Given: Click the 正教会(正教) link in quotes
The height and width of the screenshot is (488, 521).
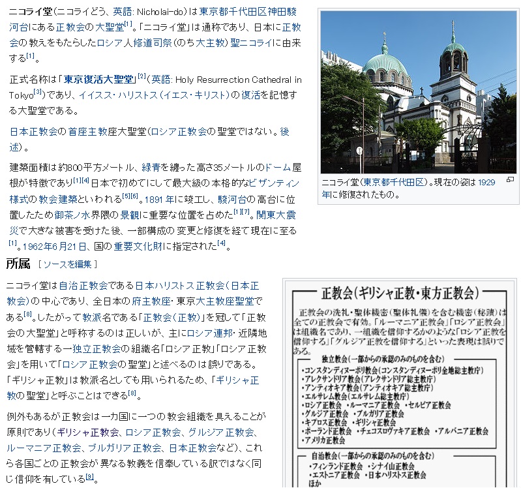Looking at the screenshot, I should [x=171, y=317].
